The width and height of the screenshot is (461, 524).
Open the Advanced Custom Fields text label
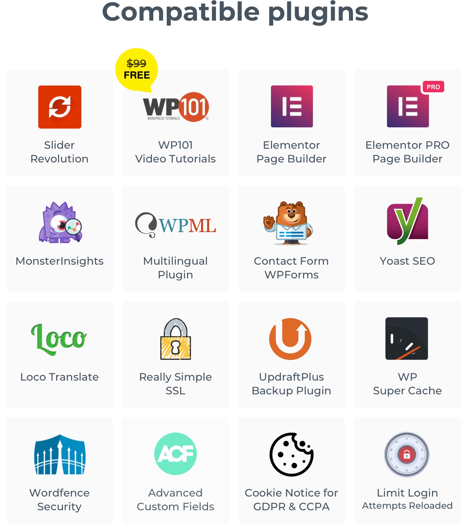click(176, 500)
